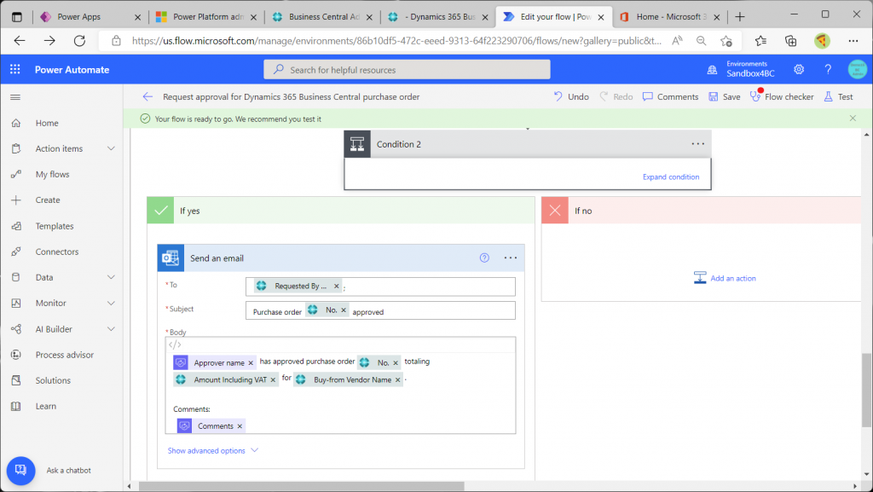Open Send an email help icon
This screenshot has height=492, width=873.
[x=484, y=258]
